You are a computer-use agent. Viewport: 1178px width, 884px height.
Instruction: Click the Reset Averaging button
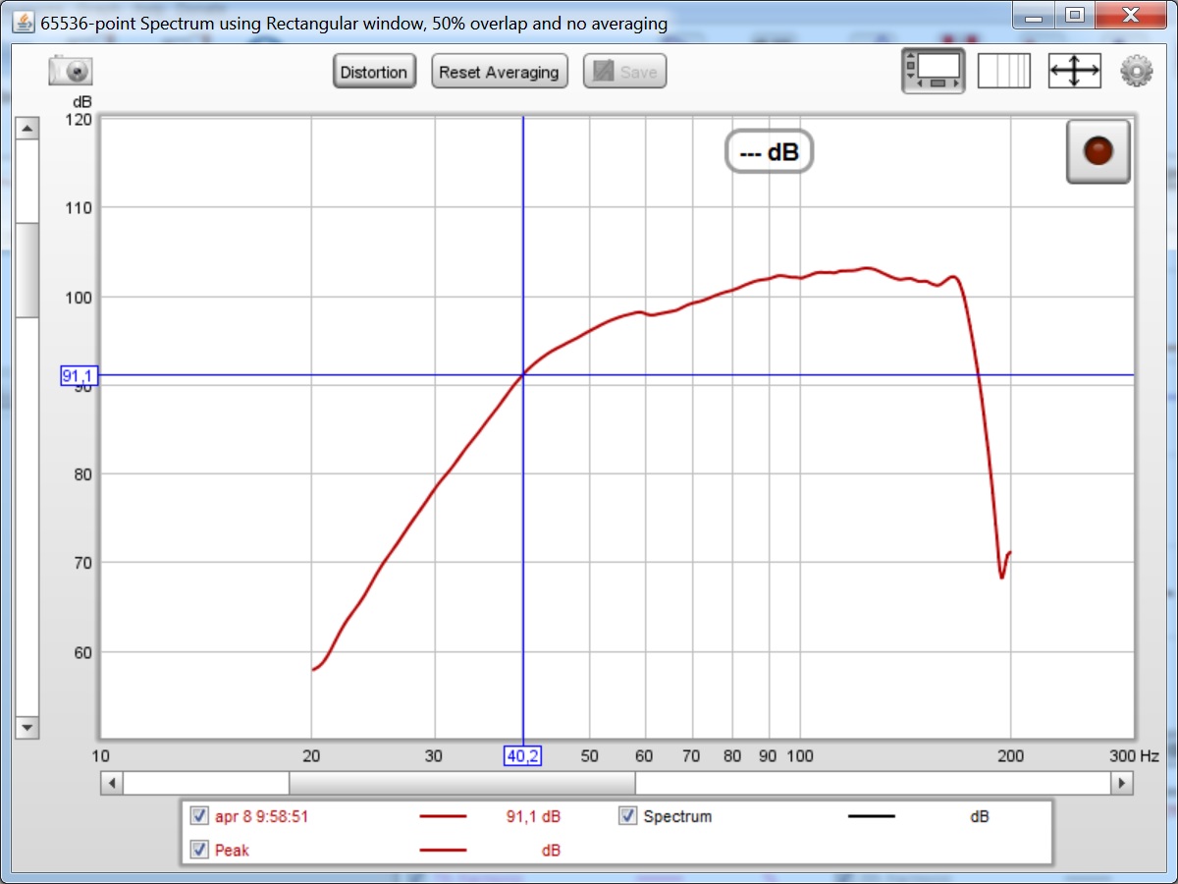499,72
